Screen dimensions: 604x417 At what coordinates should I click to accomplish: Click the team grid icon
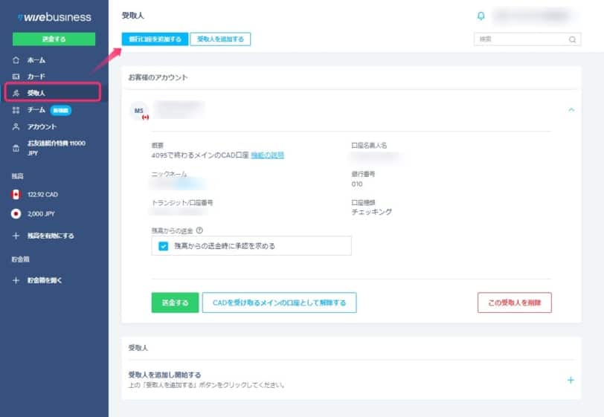(x=16, y=110)
